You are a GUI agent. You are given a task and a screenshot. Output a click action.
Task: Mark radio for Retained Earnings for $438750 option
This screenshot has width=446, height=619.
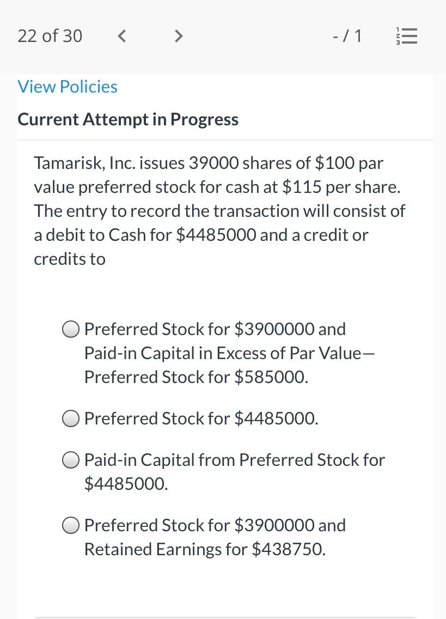[x=71, y=525]
